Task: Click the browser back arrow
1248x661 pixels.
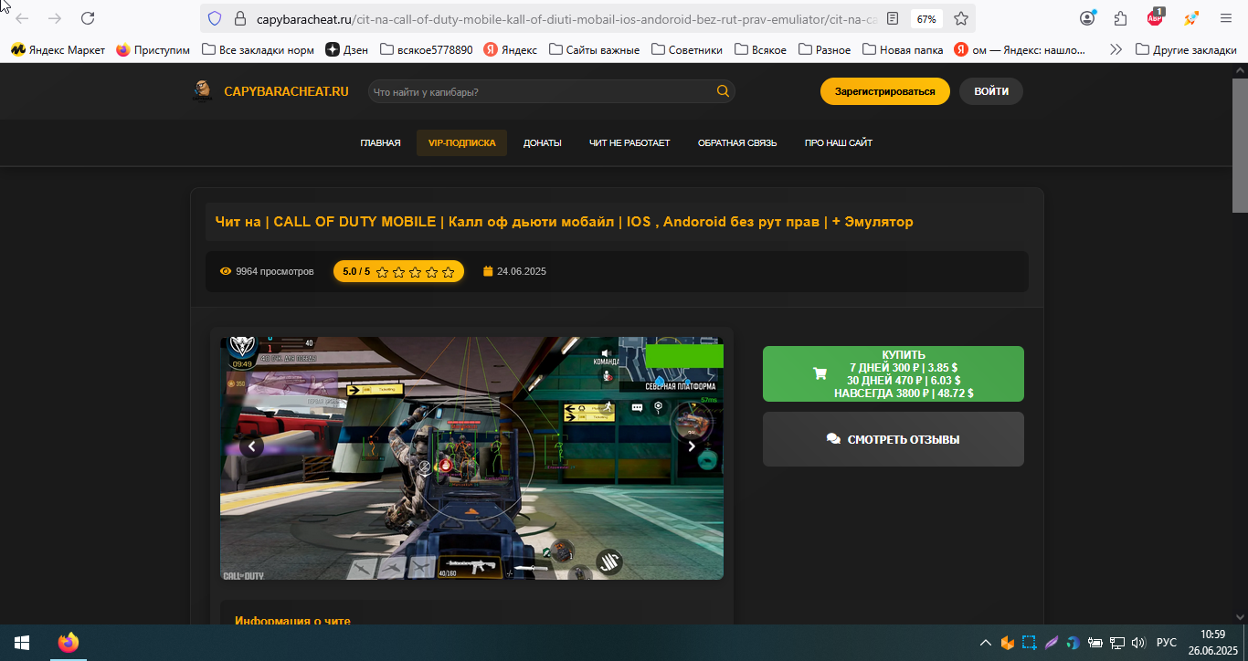Action: pos(22,18)
